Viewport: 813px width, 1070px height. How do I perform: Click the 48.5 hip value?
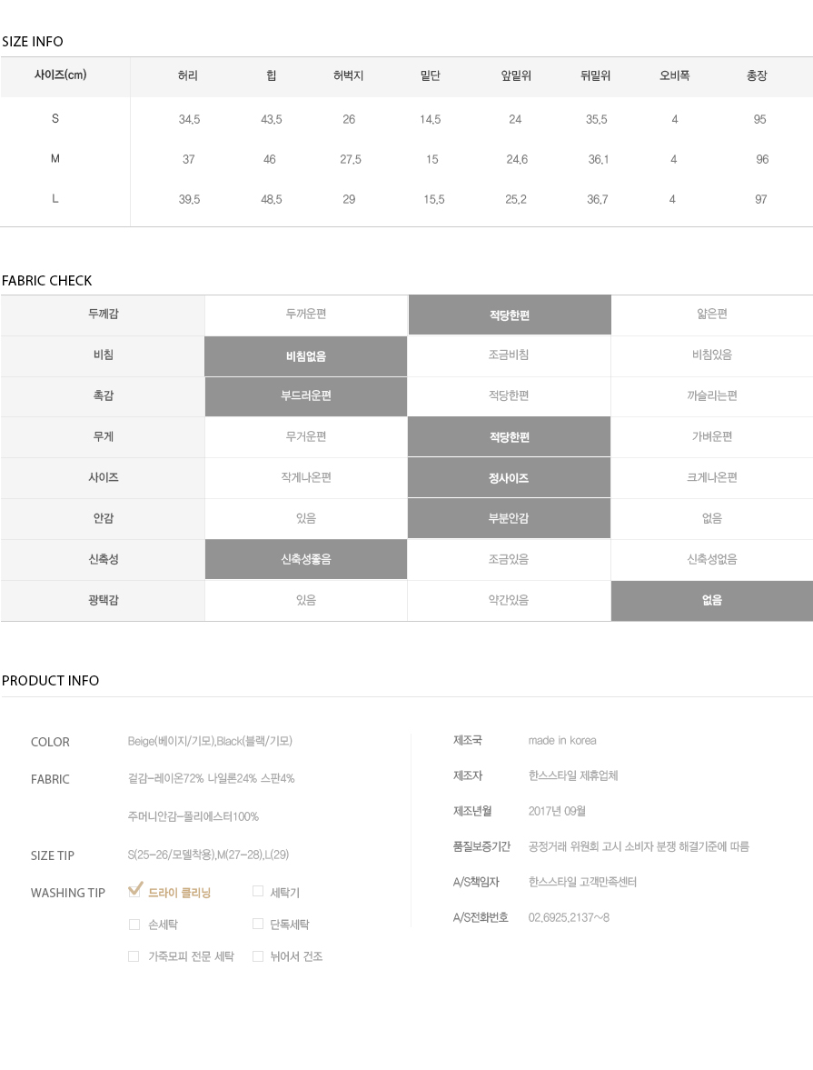pyautogui.click(x=272, y=199)
